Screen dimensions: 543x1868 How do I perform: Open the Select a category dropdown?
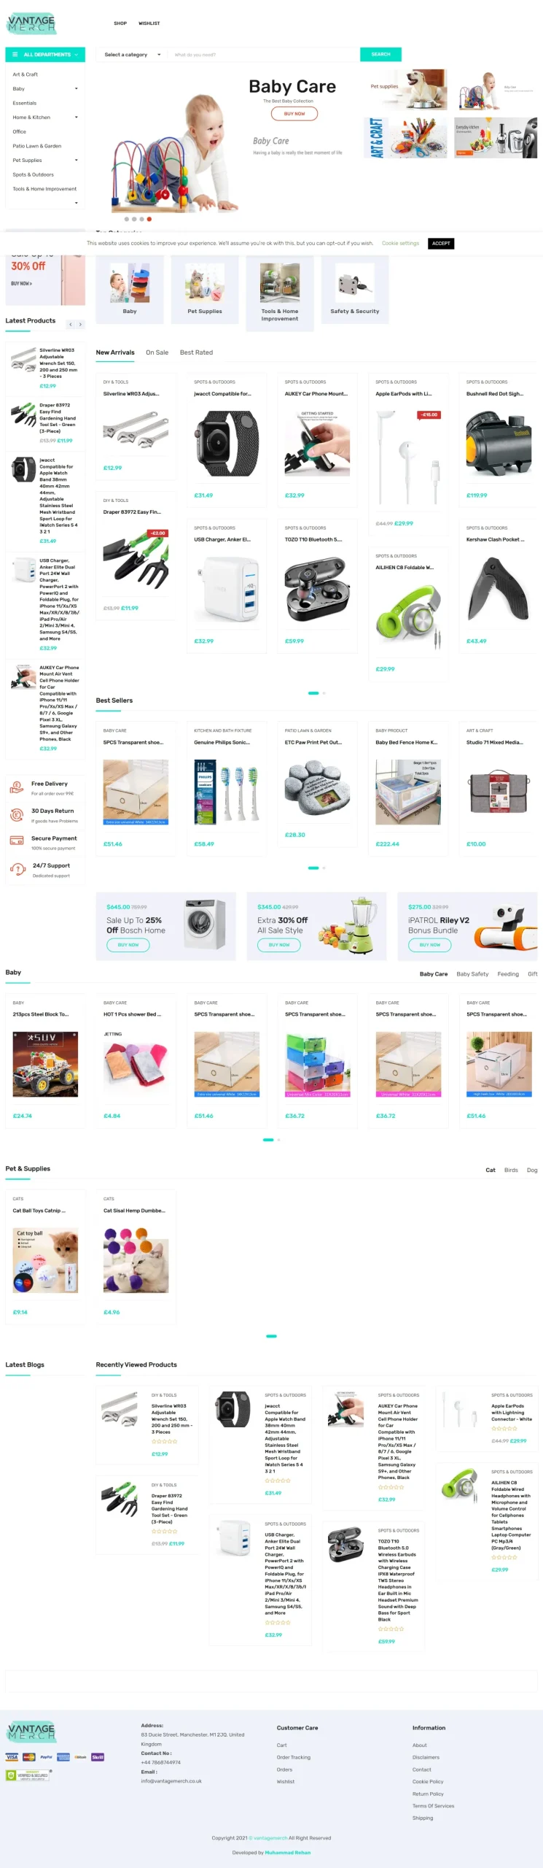pyautogui.click(x=130, y=55)
